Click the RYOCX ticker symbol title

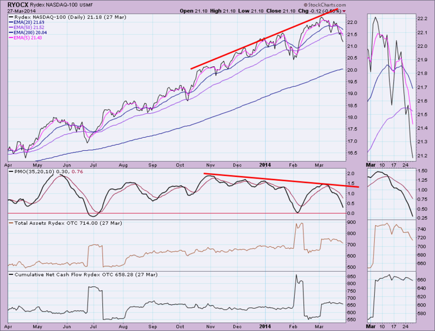point(18,5)
